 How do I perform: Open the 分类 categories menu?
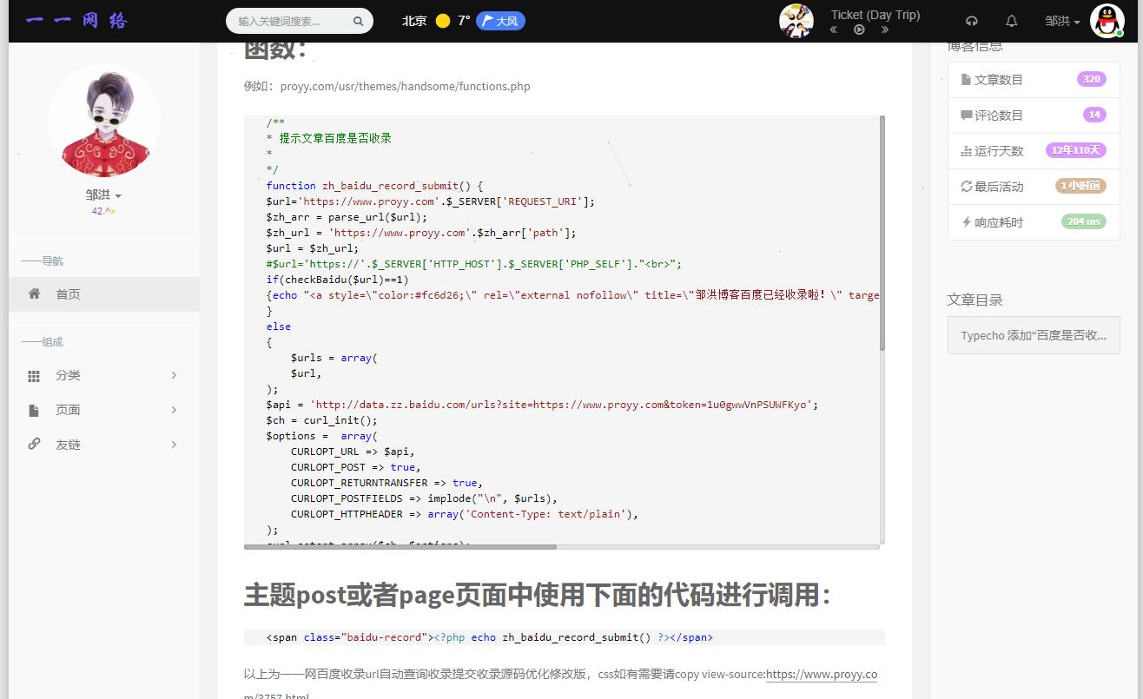(x=104, y=375)
